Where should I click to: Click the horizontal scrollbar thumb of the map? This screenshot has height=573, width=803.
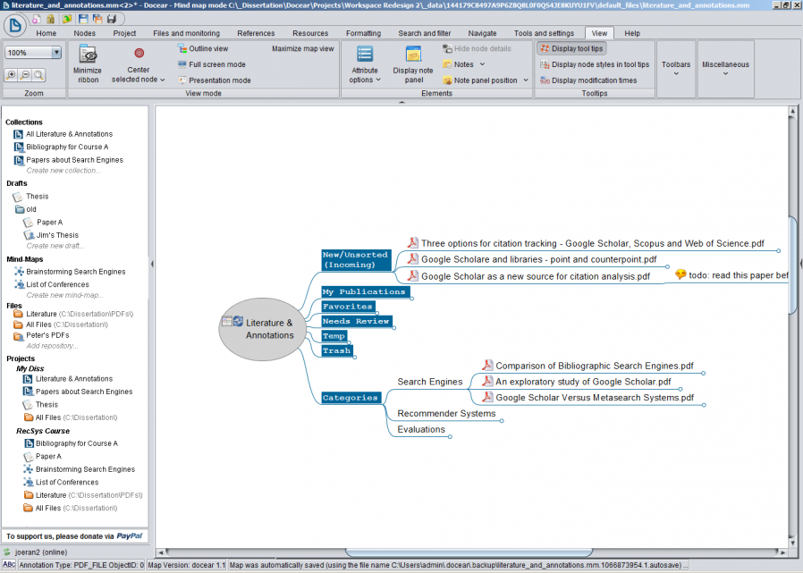(469, 552)
